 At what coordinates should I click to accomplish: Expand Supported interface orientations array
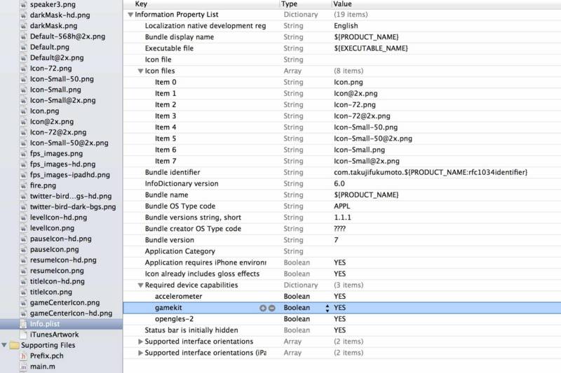tap(141, 342)
